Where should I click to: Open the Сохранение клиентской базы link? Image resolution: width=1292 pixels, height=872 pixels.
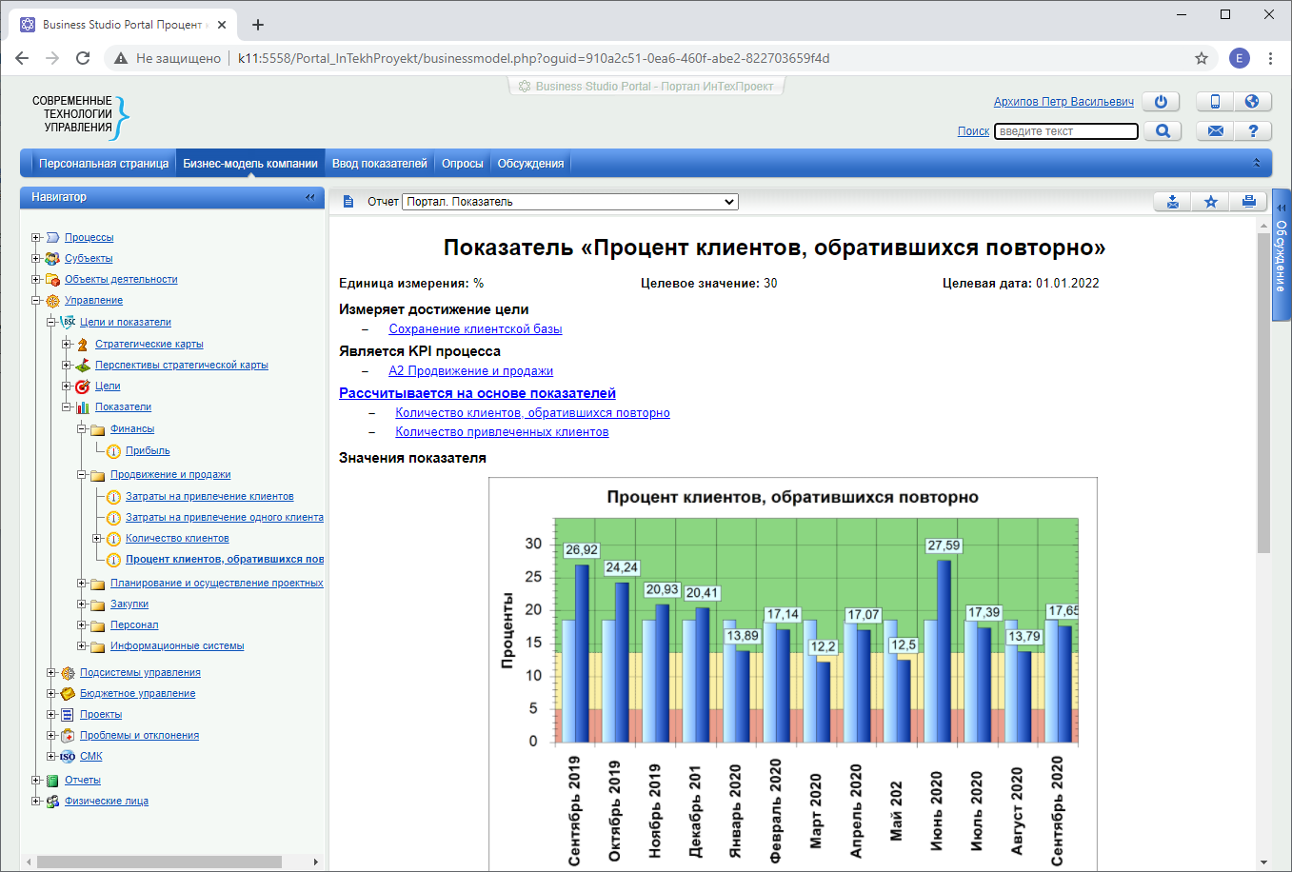[475, 329]
